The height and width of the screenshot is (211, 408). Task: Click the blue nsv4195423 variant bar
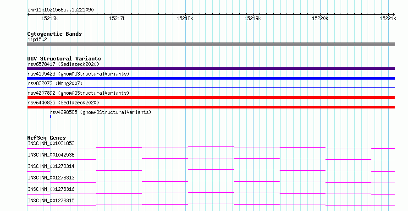[x=211, y=78]
